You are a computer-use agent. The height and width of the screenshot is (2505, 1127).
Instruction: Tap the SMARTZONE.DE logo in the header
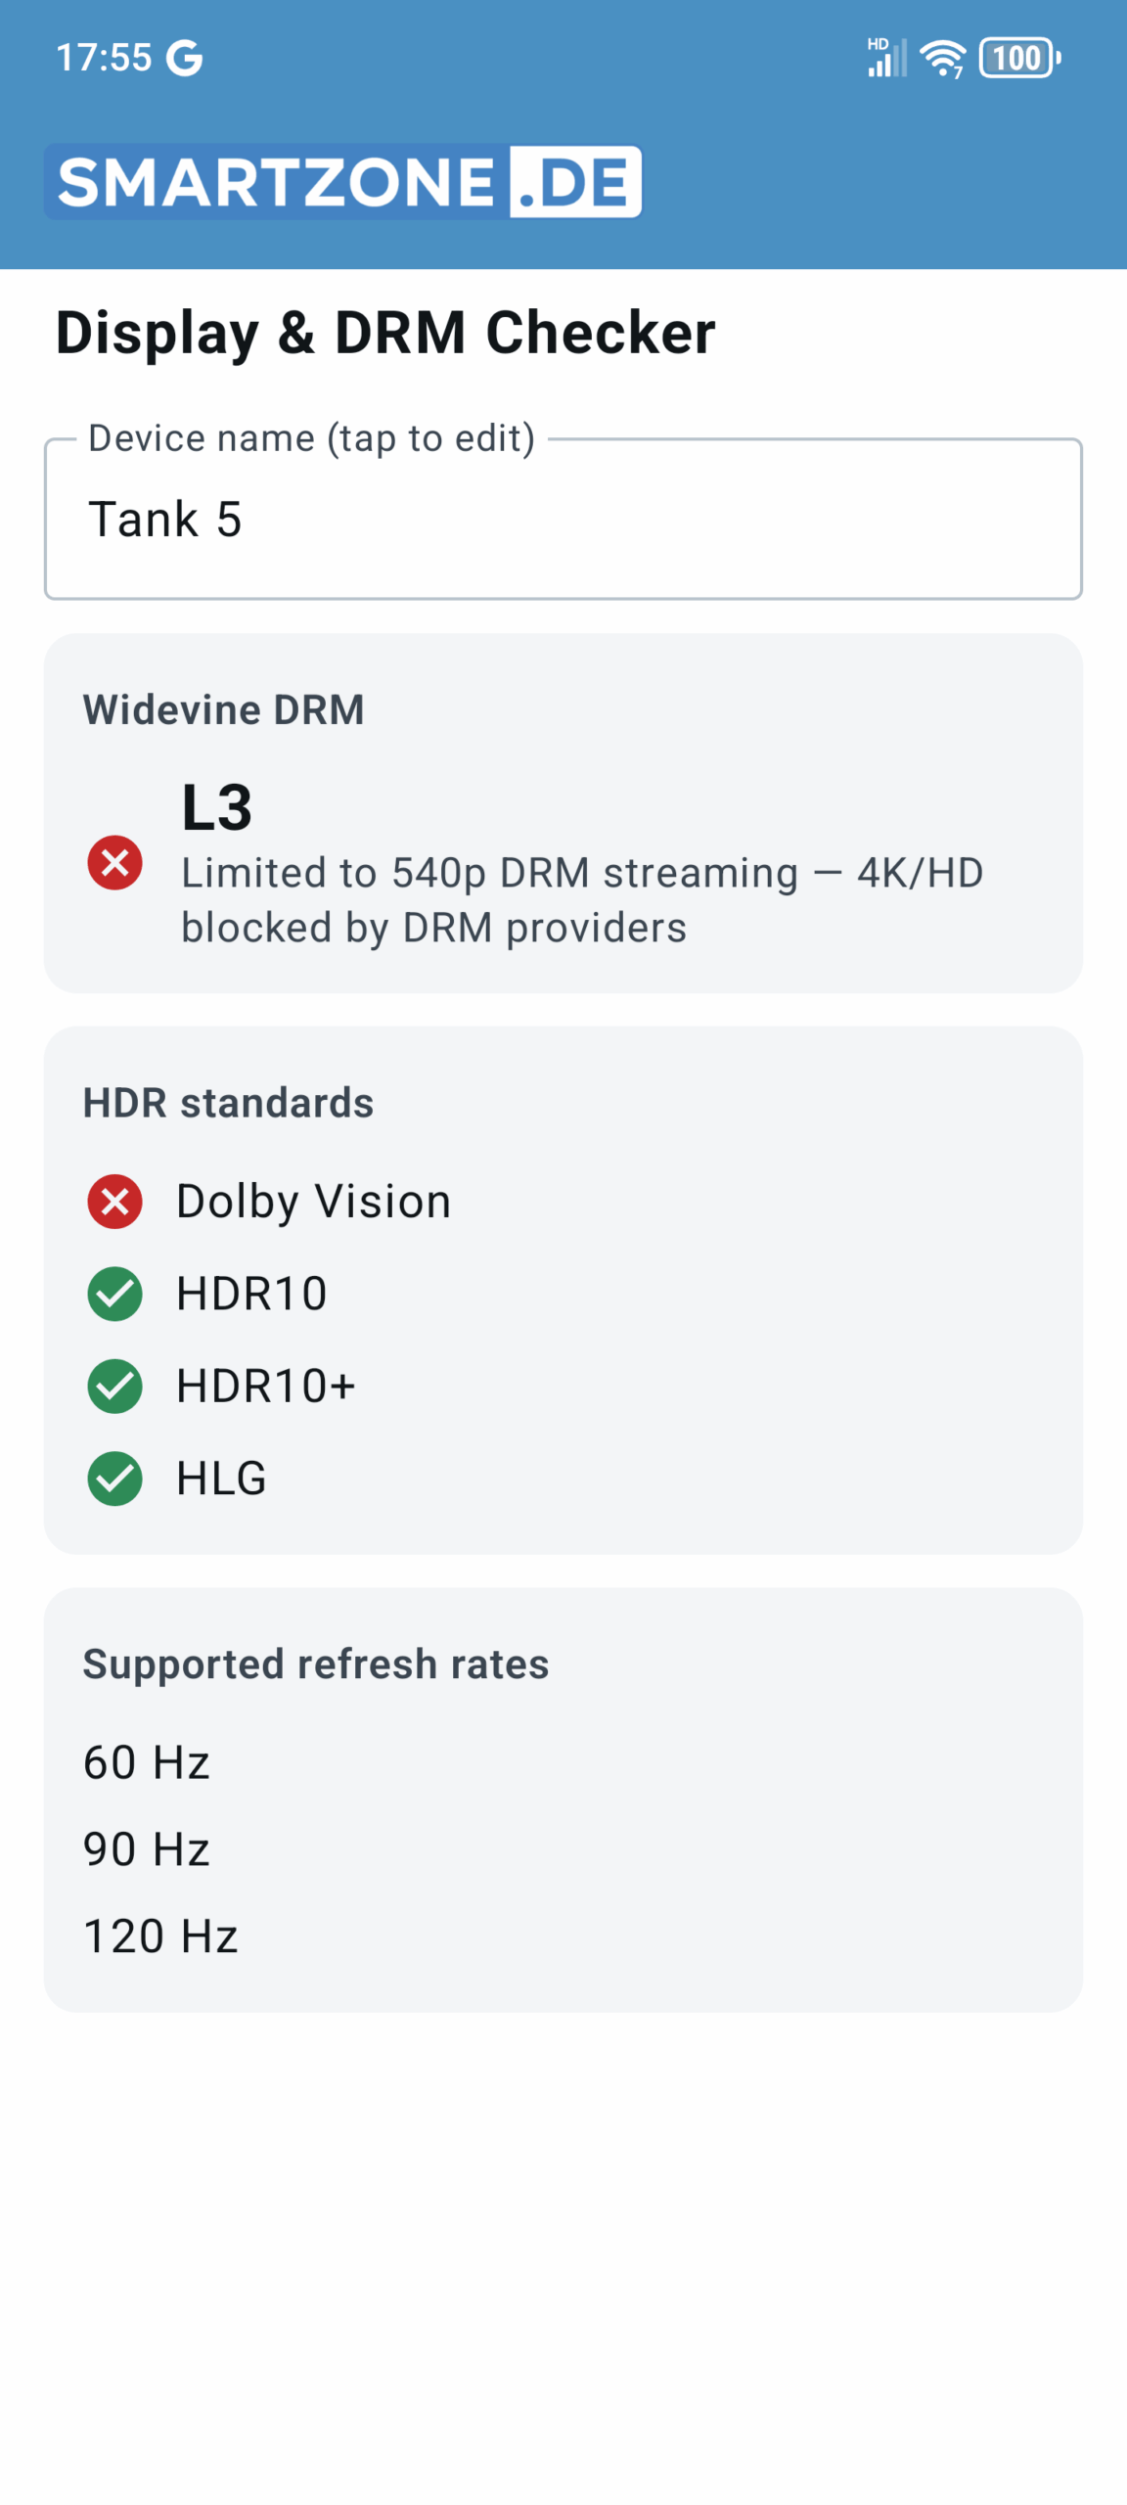343,182
